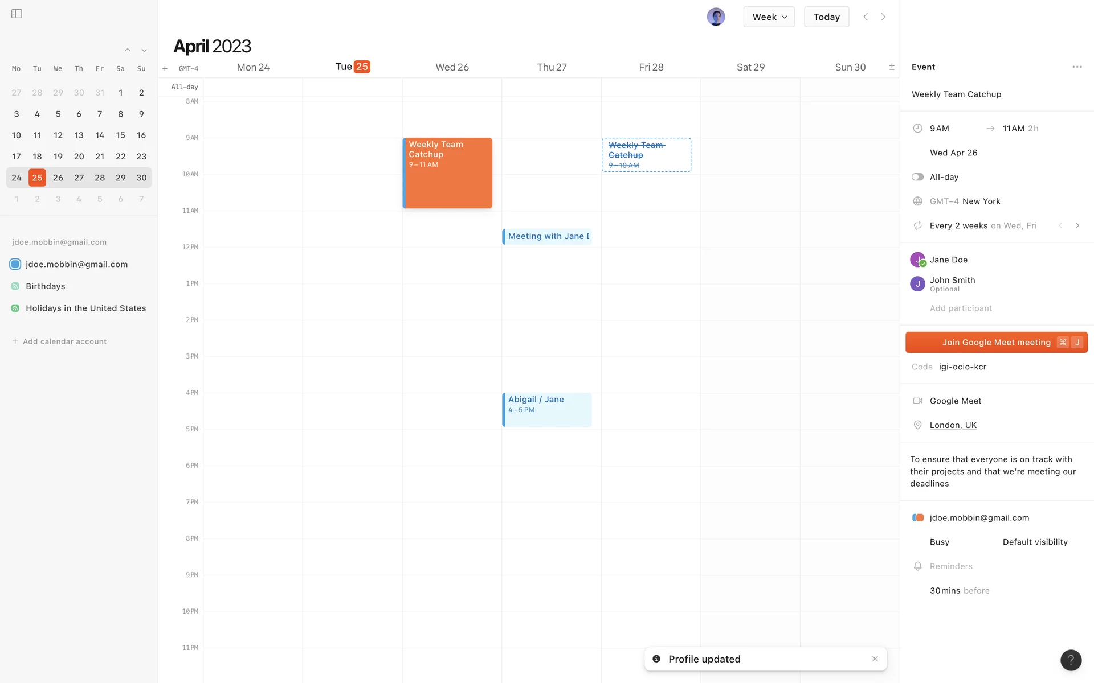Click the Reminders bell icon
This screenshot has width=1094, height=683.
click(x=917, y=566)
